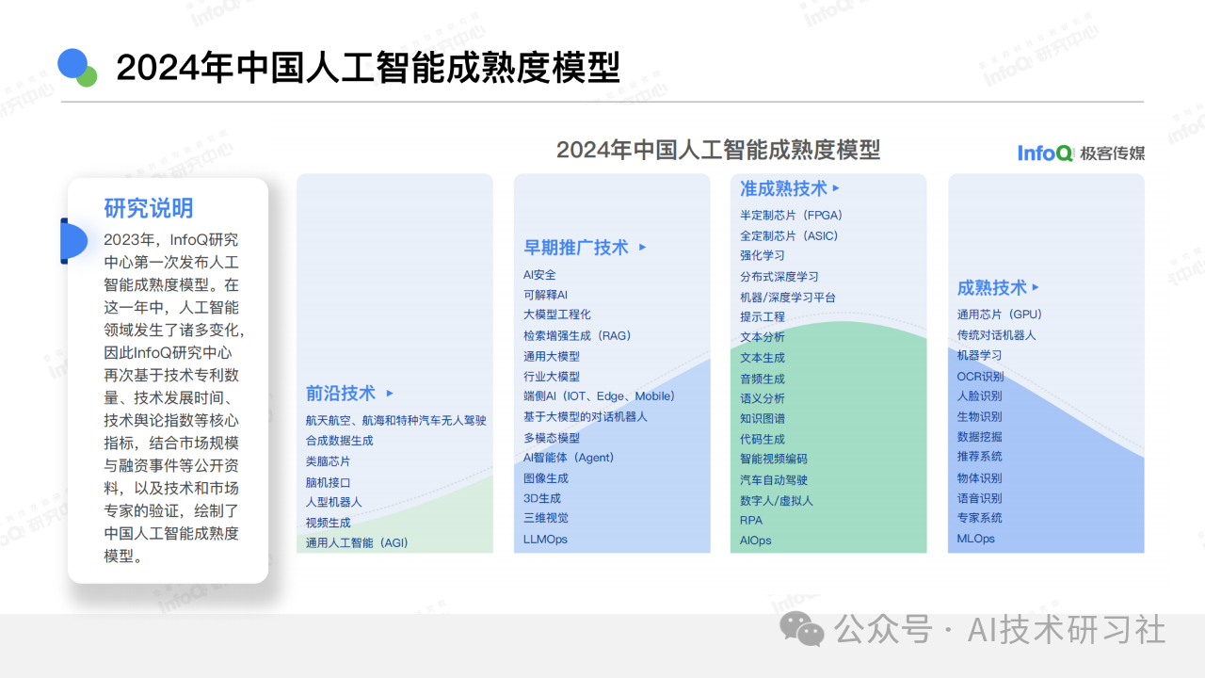Viewport: 1205px width, 678px height.
Task: Select the 研究说明 heading
Action: 149,208
